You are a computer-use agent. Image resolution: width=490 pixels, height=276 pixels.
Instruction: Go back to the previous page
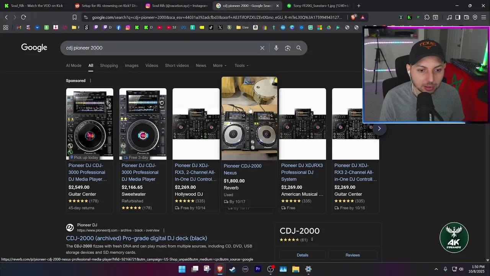(7, 17)
